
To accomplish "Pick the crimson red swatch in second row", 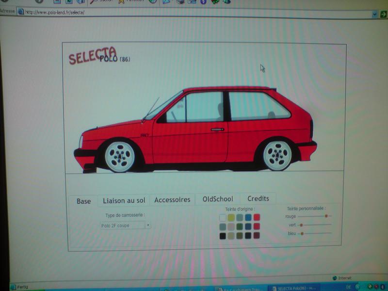I will tap(257, 226).
